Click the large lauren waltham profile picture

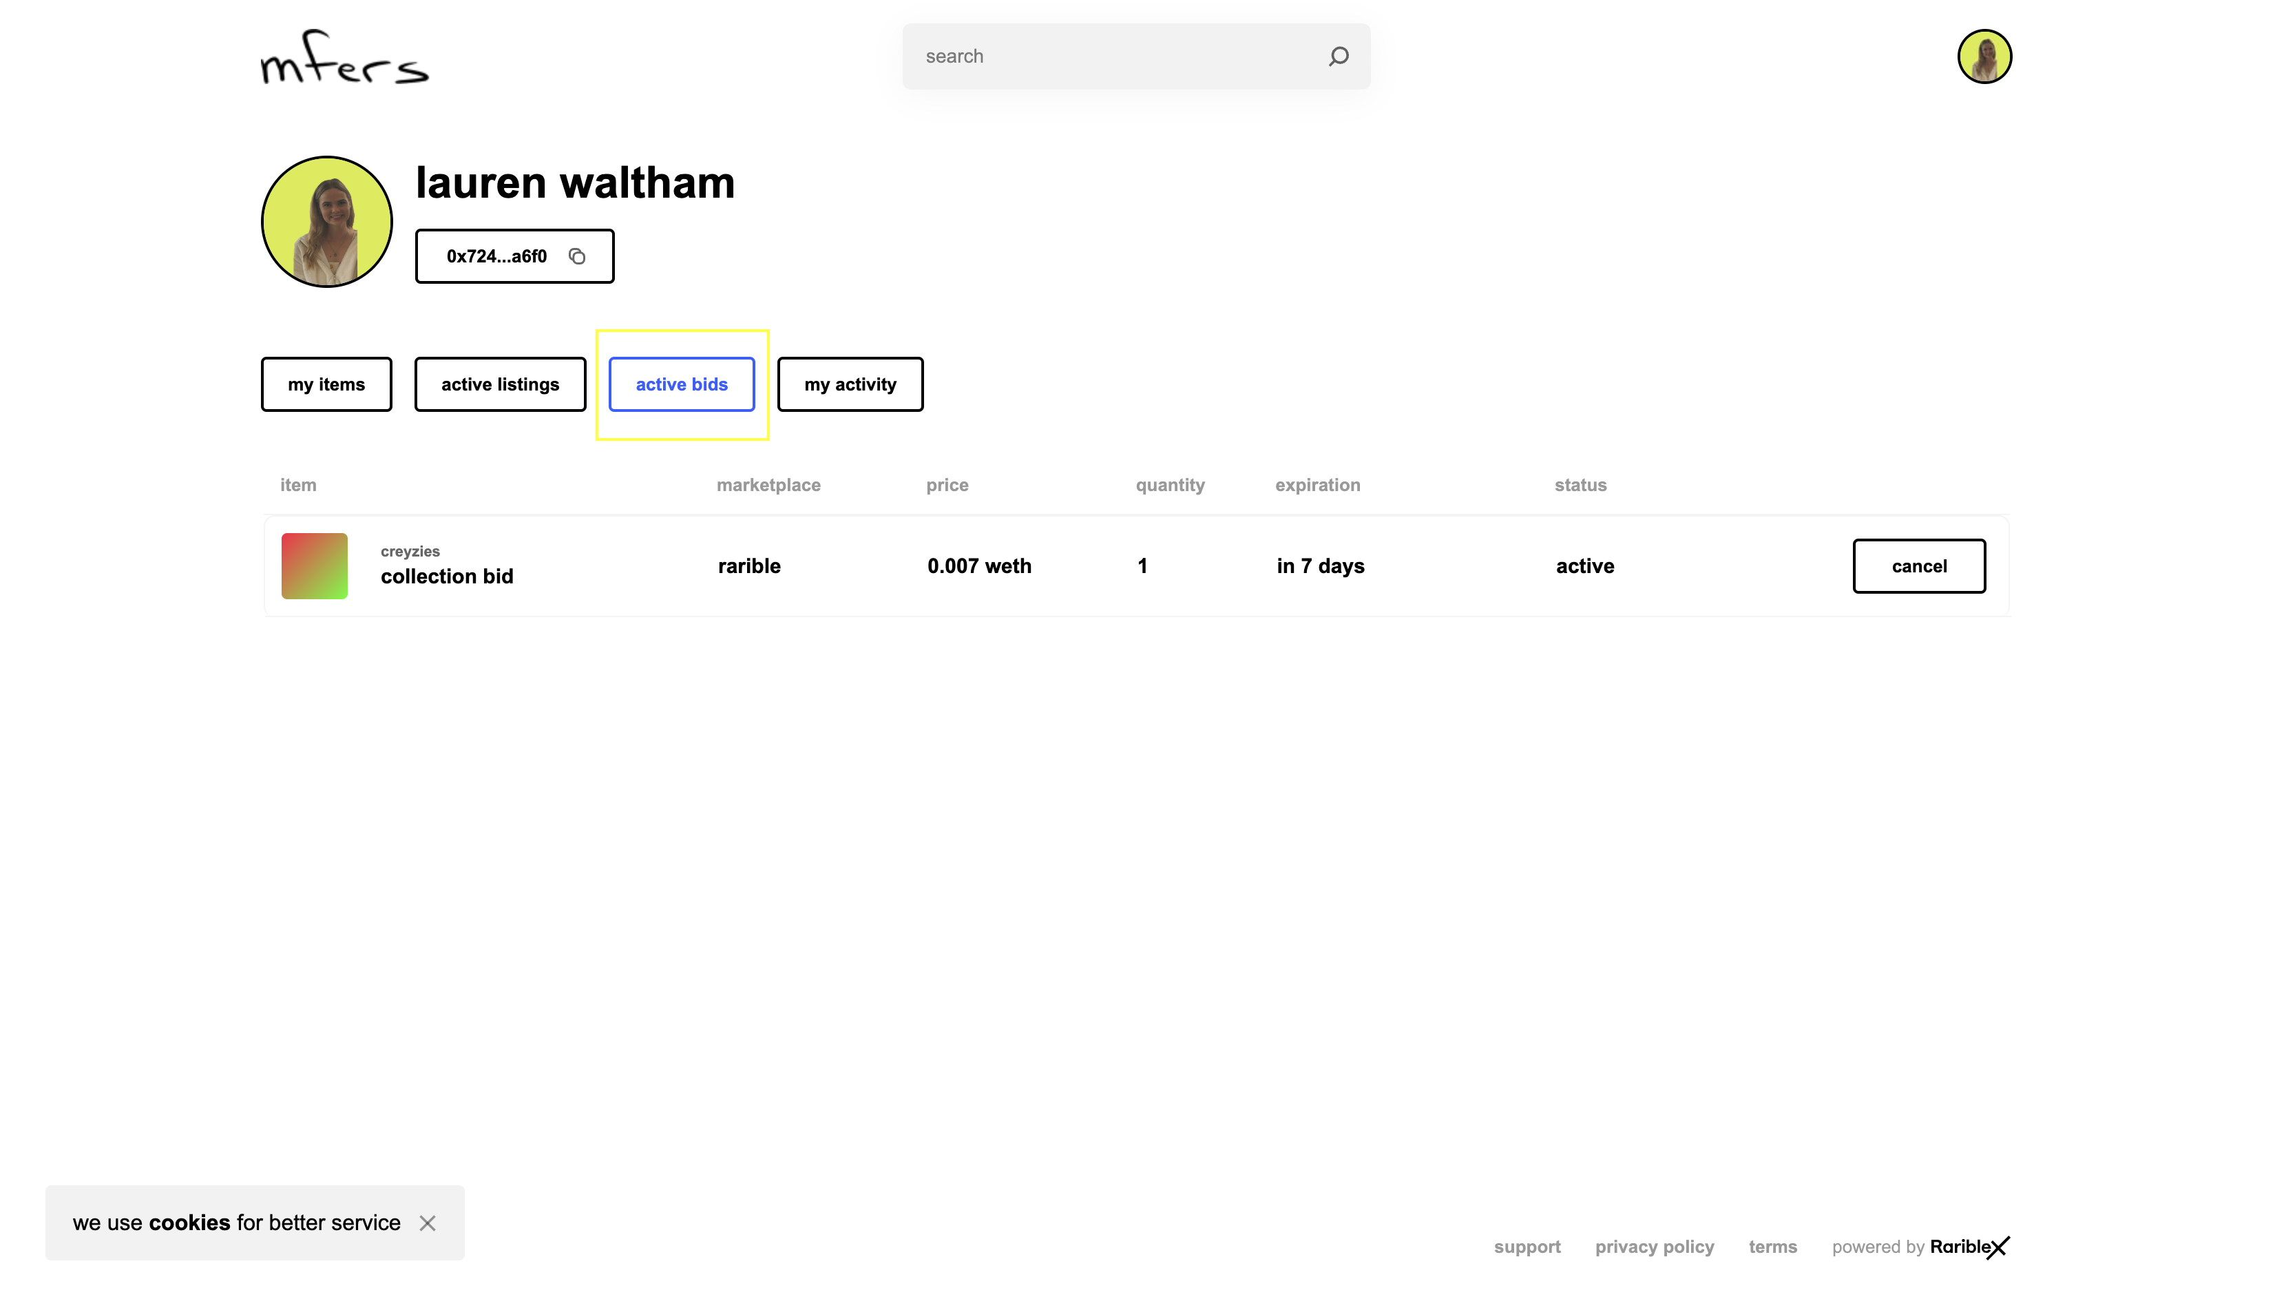point(326,221)
